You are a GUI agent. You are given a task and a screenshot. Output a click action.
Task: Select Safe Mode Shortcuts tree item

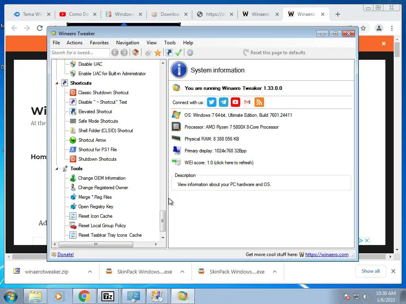[x=98, y=121]
